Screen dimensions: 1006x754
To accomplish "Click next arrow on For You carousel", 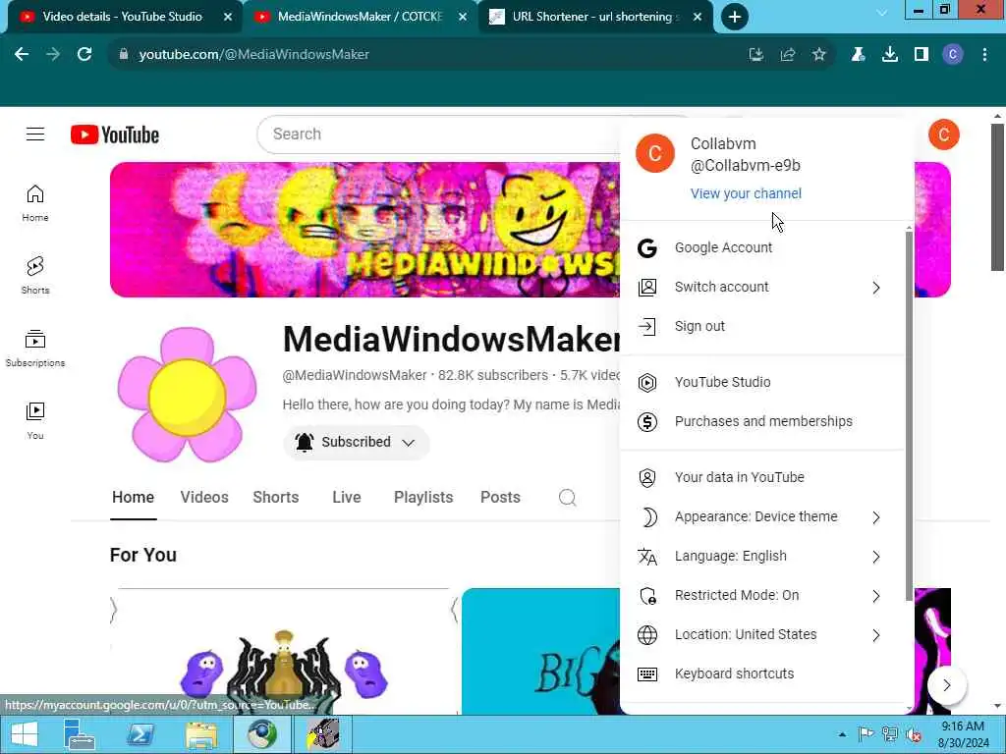I will [x=946, y=685].
